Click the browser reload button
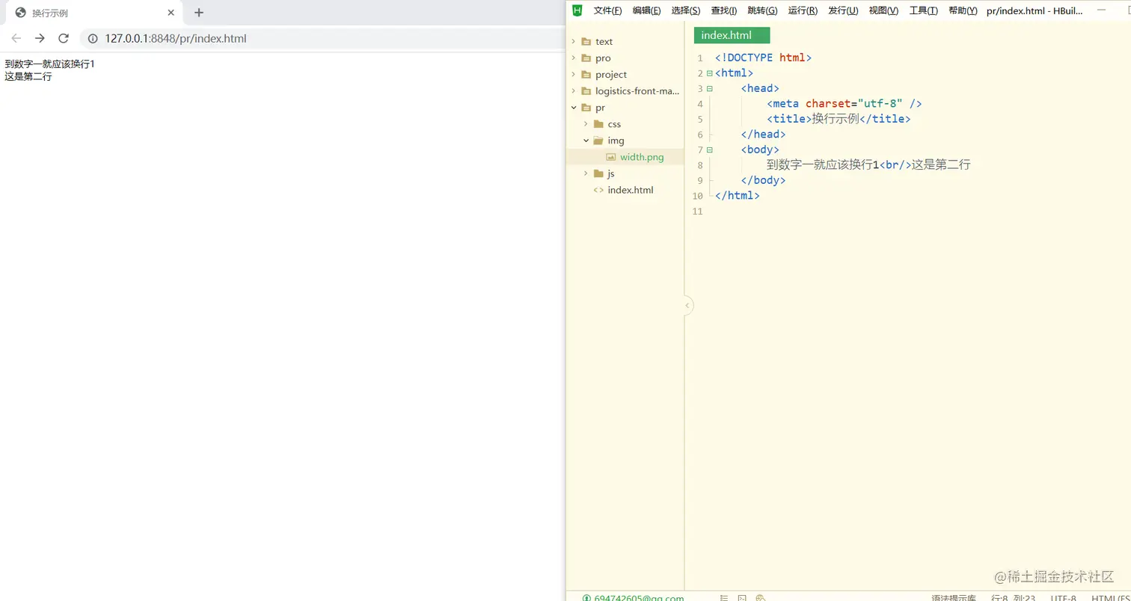 [64, 38]
